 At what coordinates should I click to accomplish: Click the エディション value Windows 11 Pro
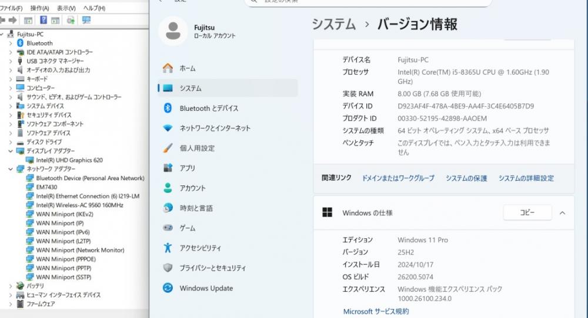click(x=423, y=240)
